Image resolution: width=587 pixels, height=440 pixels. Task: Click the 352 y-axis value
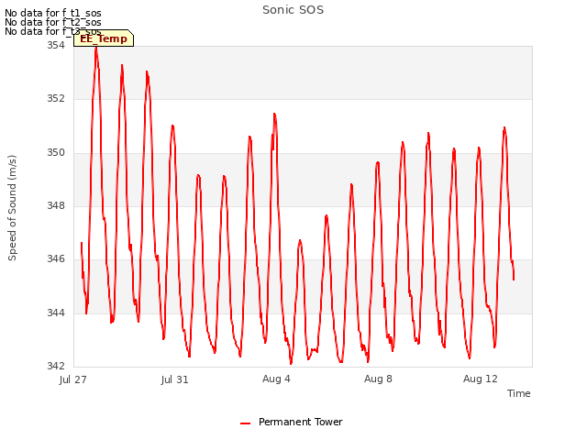(56, 98)
